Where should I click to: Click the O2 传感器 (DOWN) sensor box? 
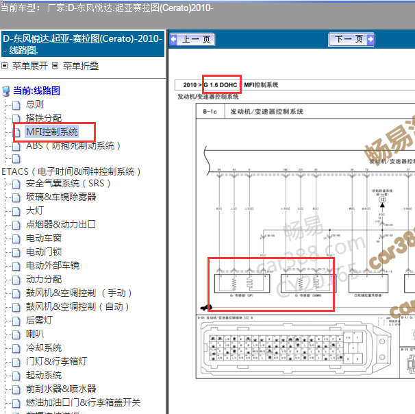[x=308, y=283]
